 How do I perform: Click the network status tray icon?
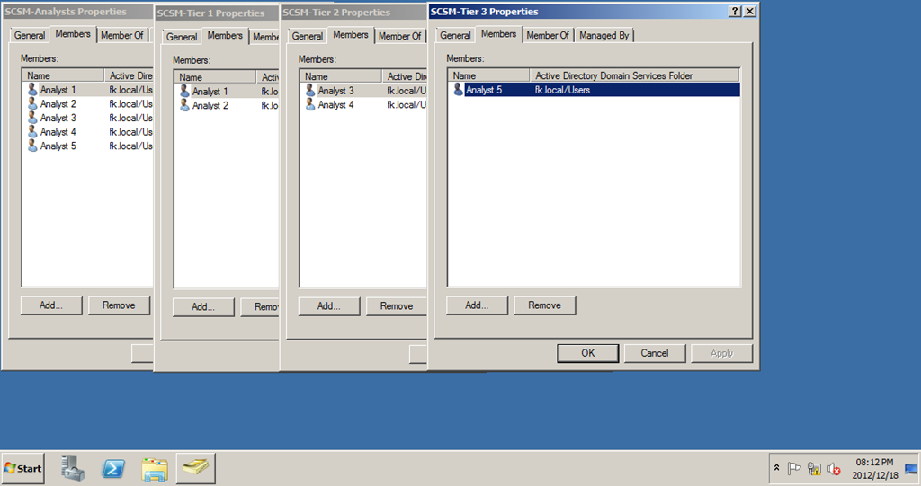coord(814,468)
